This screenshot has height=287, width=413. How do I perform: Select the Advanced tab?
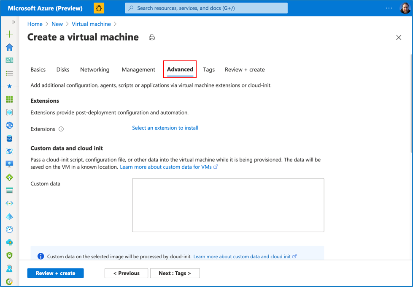(180, 69)
